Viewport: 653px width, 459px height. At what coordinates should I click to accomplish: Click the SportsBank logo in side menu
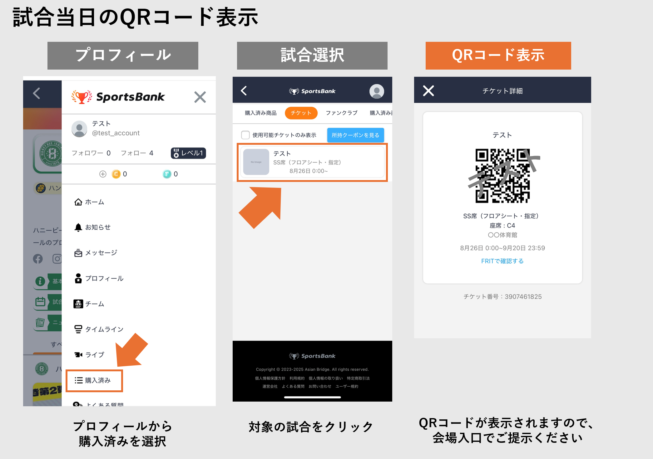(118, 97)
